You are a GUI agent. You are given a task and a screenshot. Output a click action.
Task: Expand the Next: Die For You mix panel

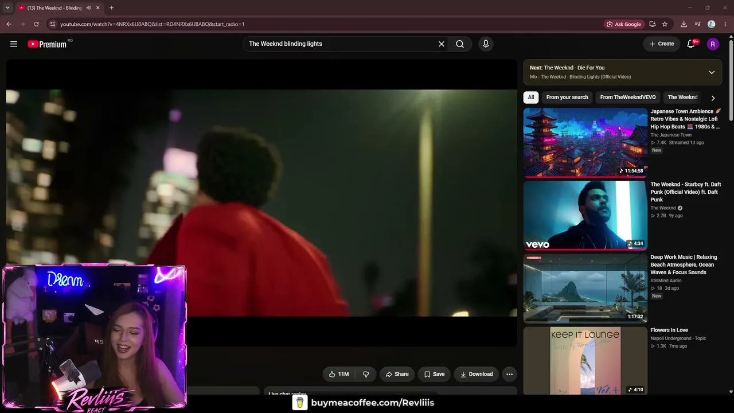[712, 72]
